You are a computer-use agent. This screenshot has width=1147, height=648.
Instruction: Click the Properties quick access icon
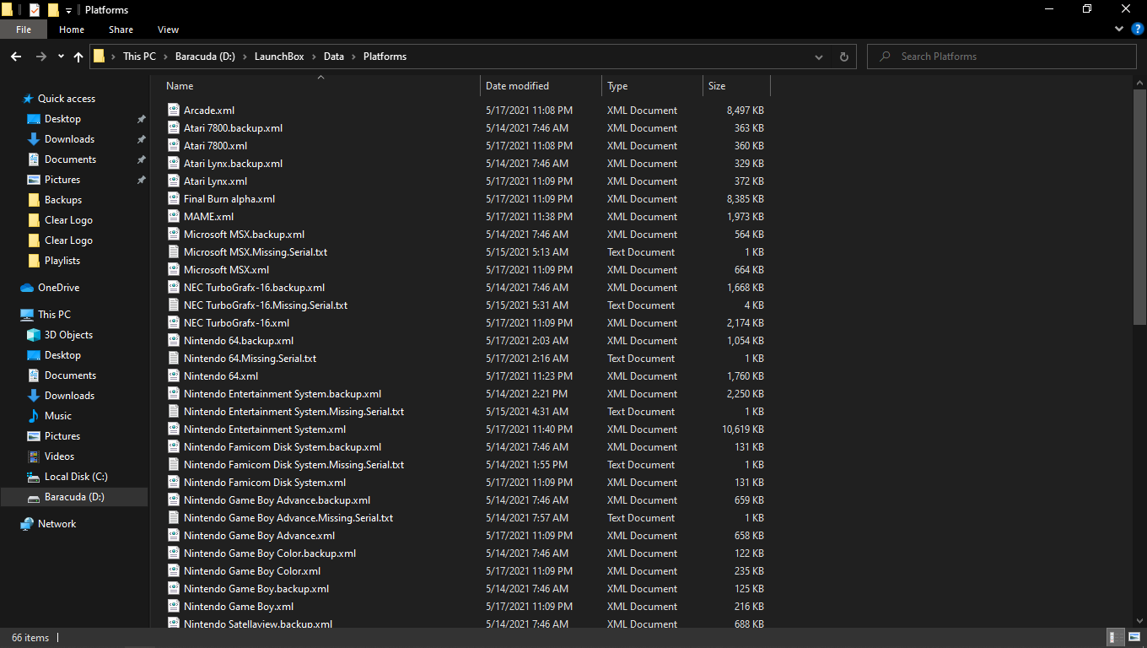tap(34, 10)
